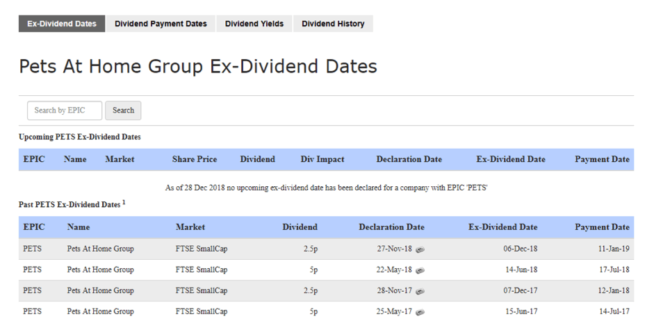Click the 2.5p dividend in 07-Dec-17 row

tap(311, 291)
